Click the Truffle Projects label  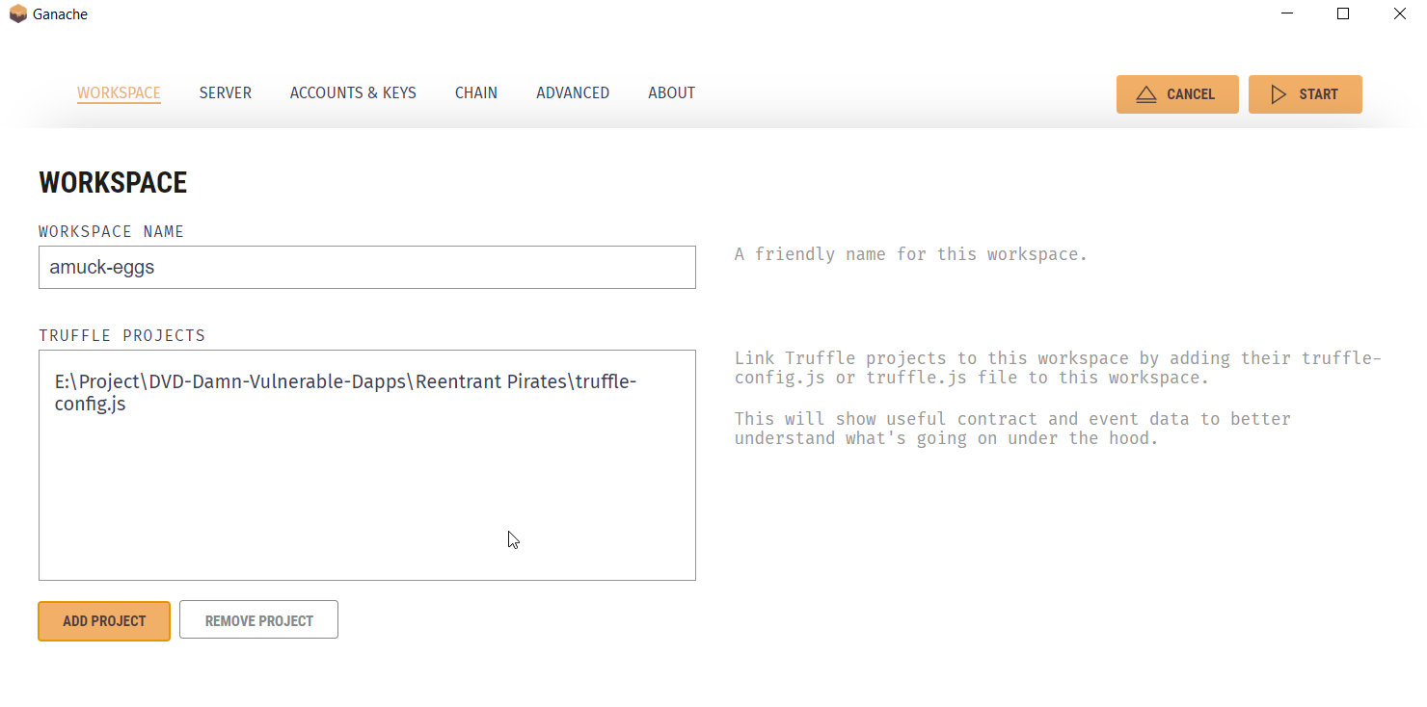121,336
